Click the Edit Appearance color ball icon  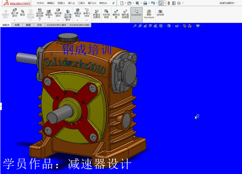(185, 26)
